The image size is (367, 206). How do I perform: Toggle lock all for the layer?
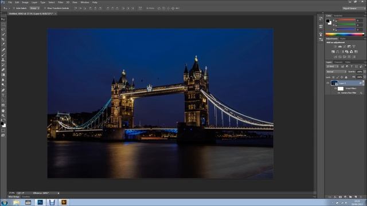tap(346, 77)
